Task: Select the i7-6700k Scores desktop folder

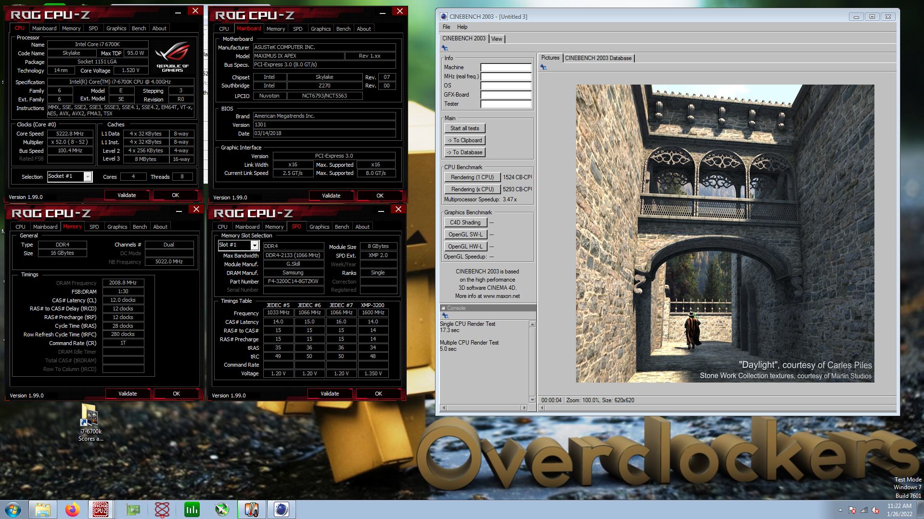Action: click(90, 423)
